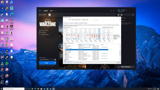Switch to the SHOP tab in Battle.net
This screenshot has height=90, width=160.
(51, 11)
